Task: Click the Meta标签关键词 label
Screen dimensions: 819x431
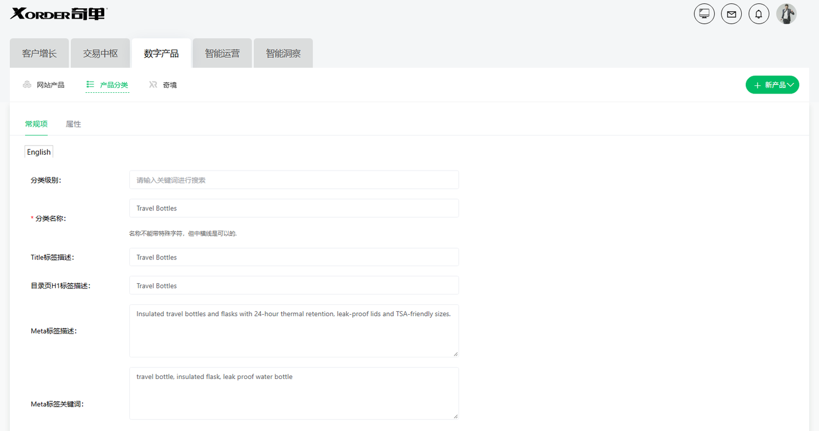Action: coord(57,404)
